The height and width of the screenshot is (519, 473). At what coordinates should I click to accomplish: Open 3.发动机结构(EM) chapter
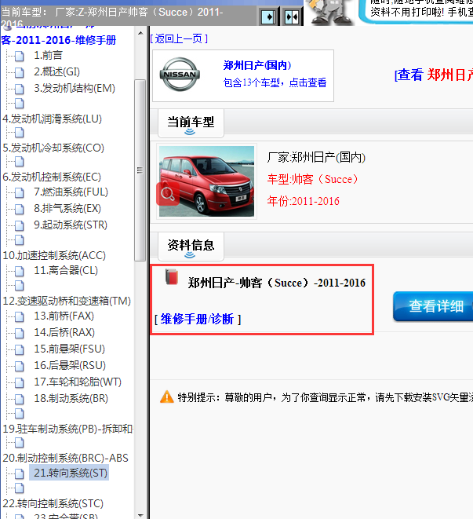[x=75, y=89]
